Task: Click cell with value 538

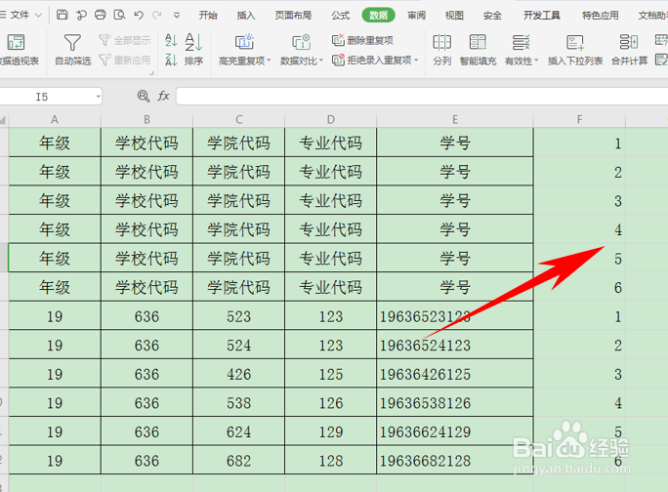Action: pos(238,403)
